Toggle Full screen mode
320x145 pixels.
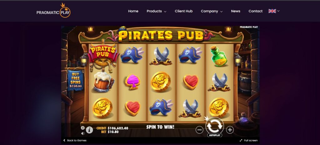click(x=248, y=140)
